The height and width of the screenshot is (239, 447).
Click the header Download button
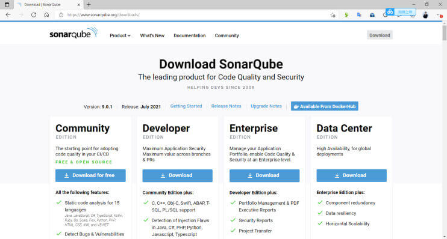click(x=380, y=35)
